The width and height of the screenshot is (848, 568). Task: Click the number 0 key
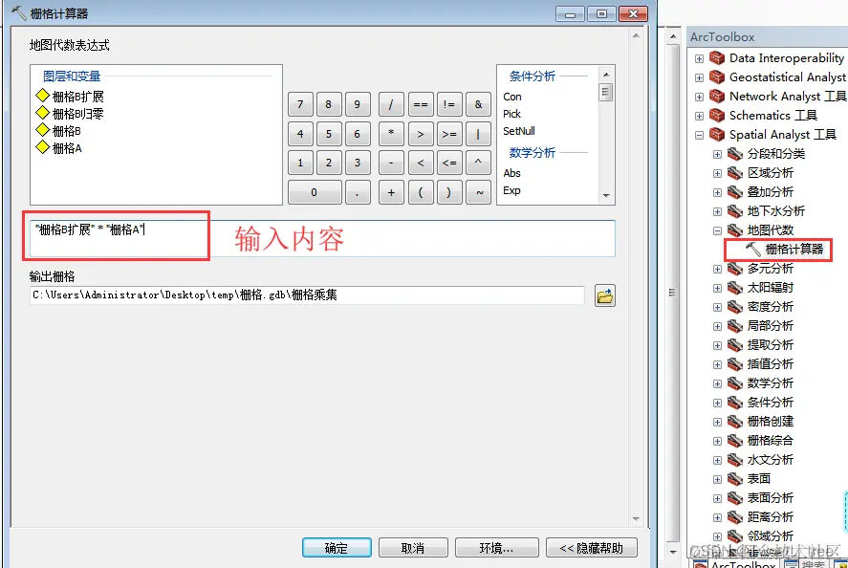315,192
